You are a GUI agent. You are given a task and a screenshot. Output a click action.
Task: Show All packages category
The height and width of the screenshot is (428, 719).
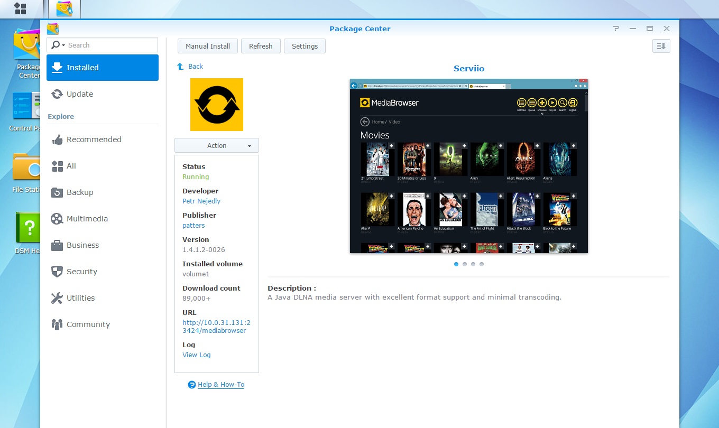click(103, 166)
